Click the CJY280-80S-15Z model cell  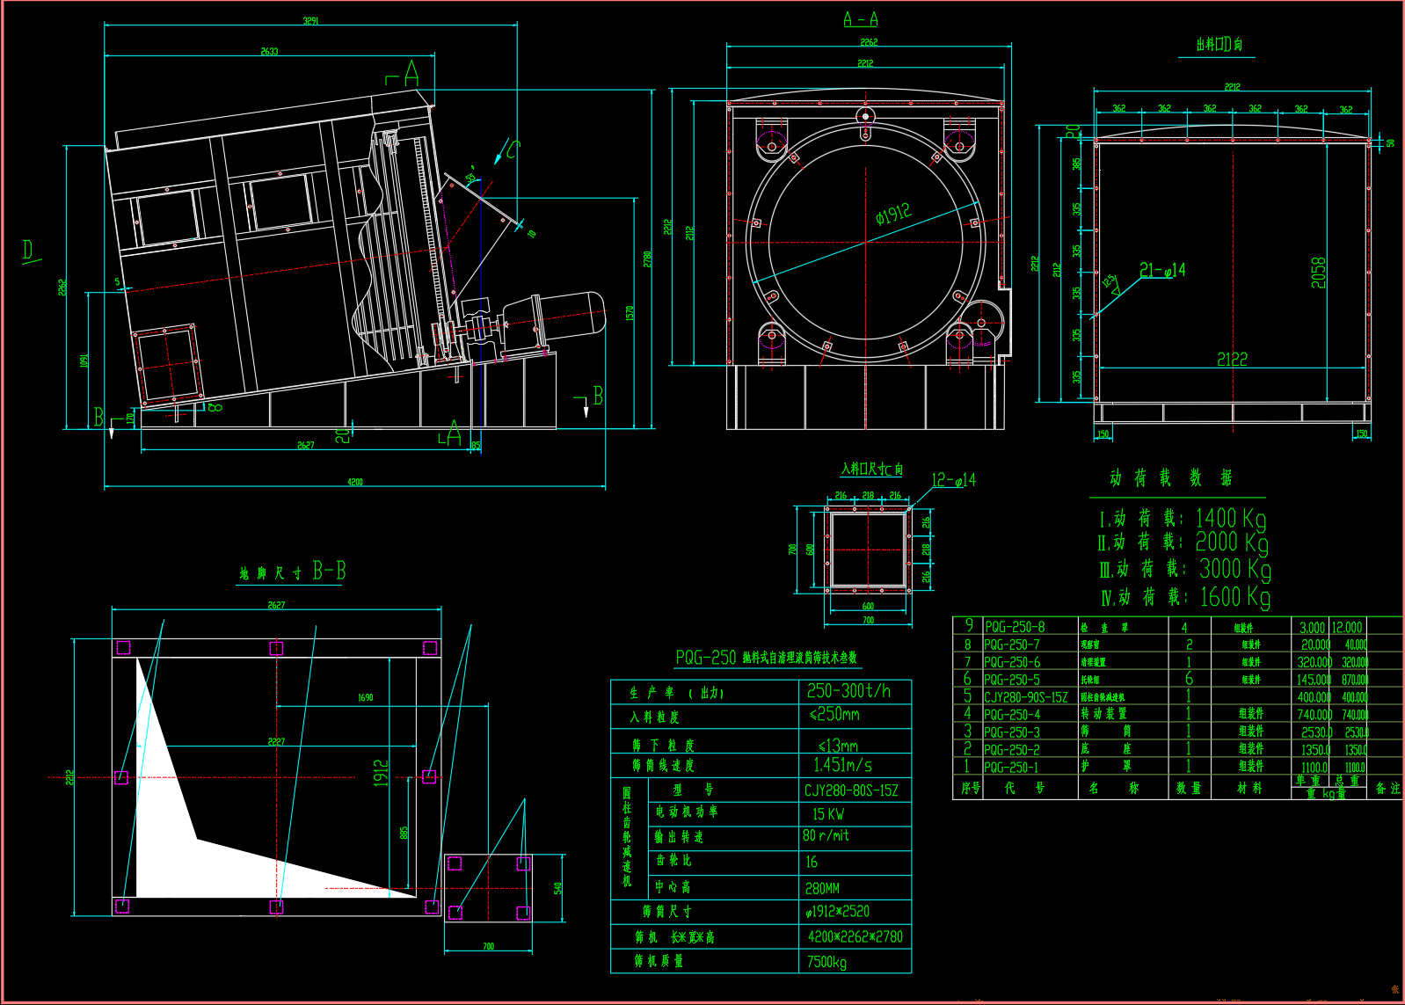pyautogui.click(x=851, y=790)
